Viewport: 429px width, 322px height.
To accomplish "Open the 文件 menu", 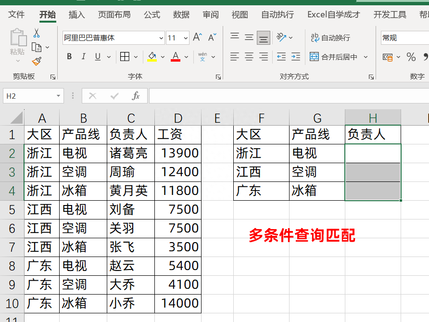I will (x=16, y=14).
